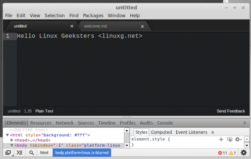The height and width of the screenshot is (159, 251).
Task: Close the welcome.md tab
Action: tap(142, 26)
